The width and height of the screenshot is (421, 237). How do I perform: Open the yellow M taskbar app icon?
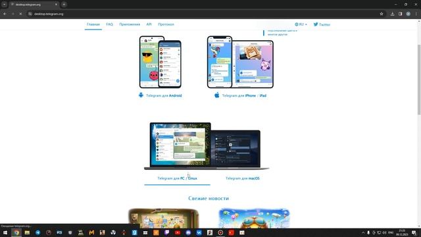pyautogui.click(x=91, y=232)
